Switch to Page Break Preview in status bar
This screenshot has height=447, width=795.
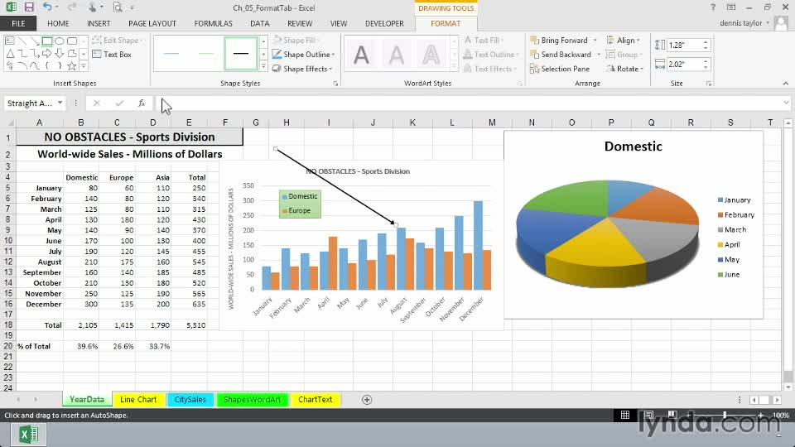[x=672, y=415]
